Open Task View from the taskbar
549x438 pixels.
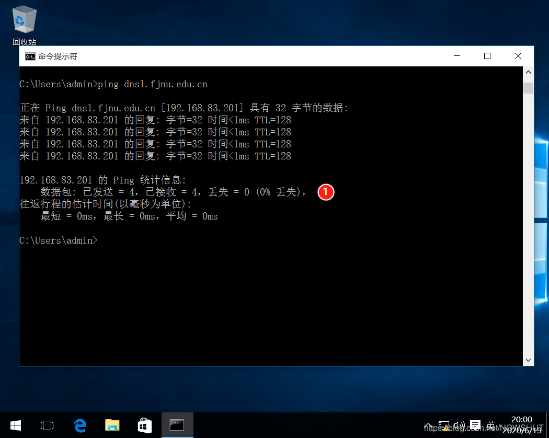pos(47,425)
